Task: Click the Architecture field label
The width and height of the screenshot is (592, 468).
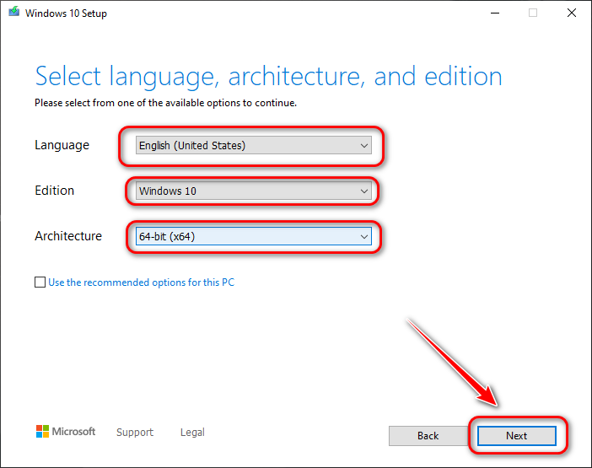Action: pyautogui.click(x=68, y=236)
